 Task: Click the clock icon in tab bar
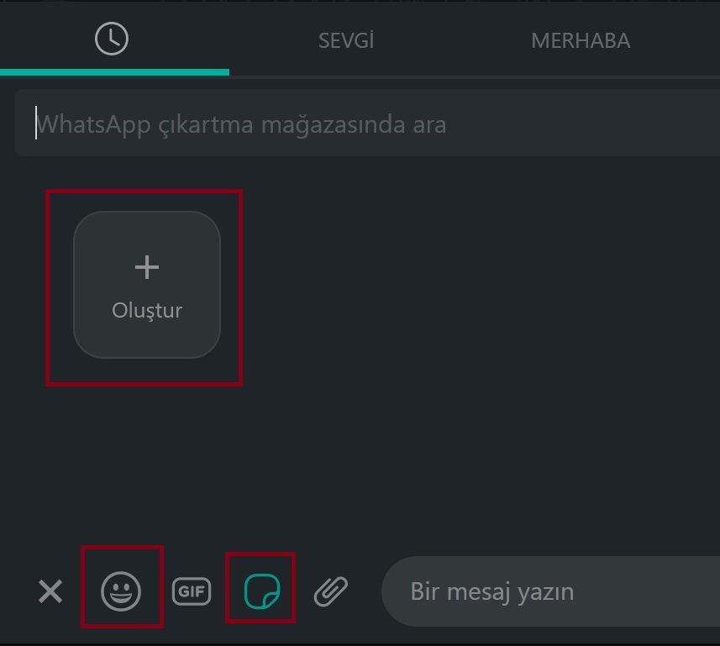coord(112,39)
